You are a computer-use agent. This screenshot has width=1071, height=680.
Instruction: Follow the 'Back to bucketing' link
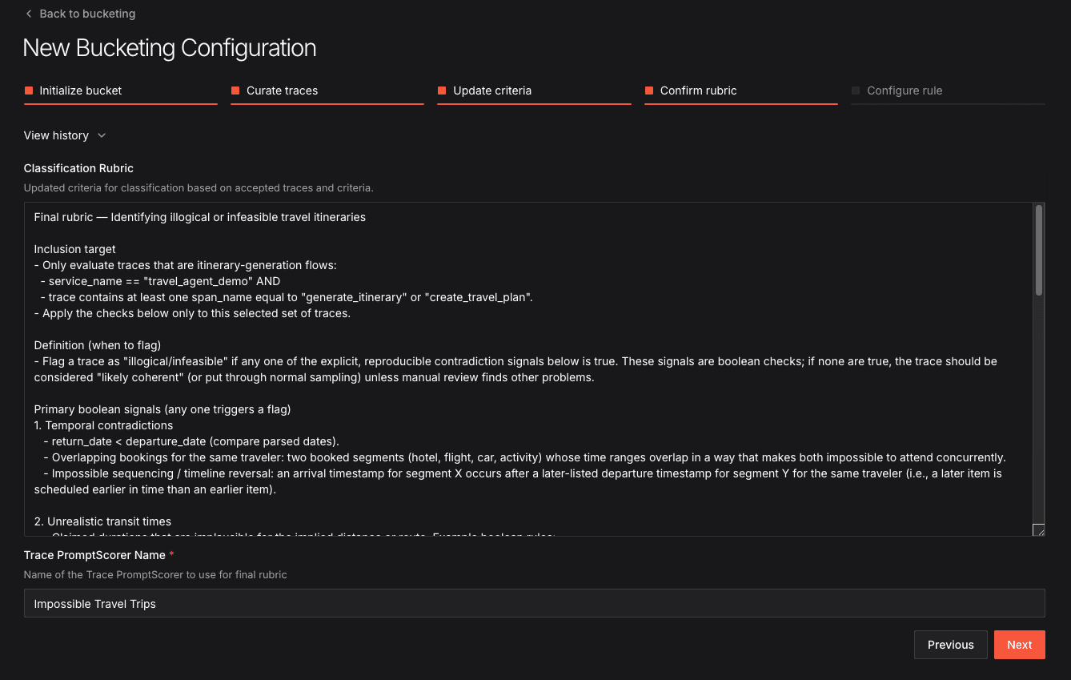tap(87, 14)
